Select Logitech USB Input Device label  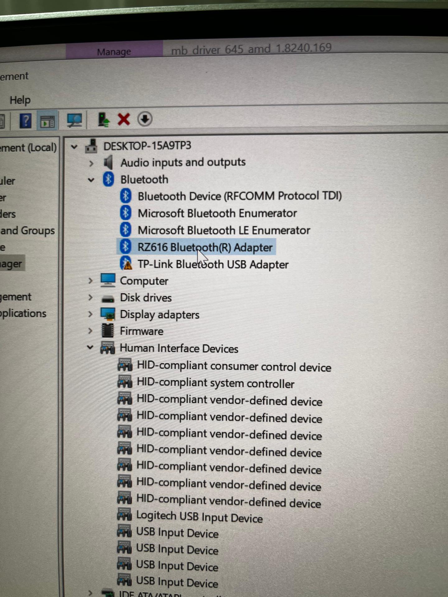[199, 517]
